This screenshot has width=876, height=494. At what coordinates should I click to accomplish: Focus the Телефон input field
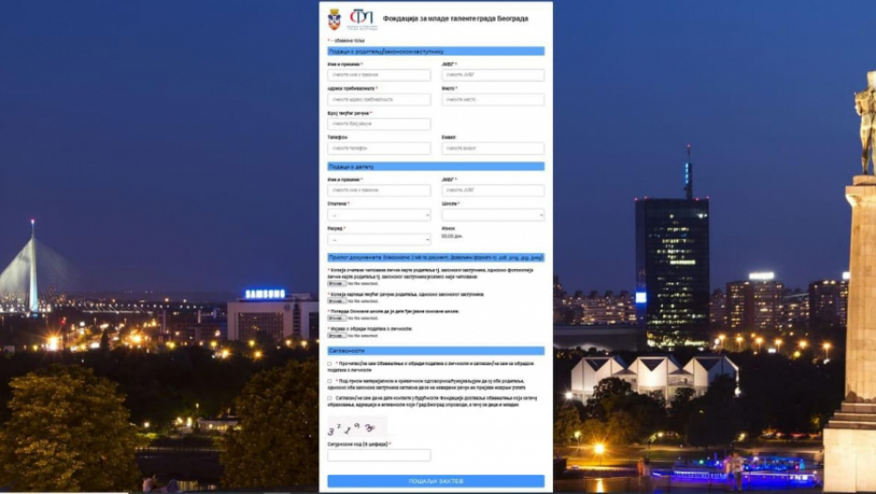(379, 149)
